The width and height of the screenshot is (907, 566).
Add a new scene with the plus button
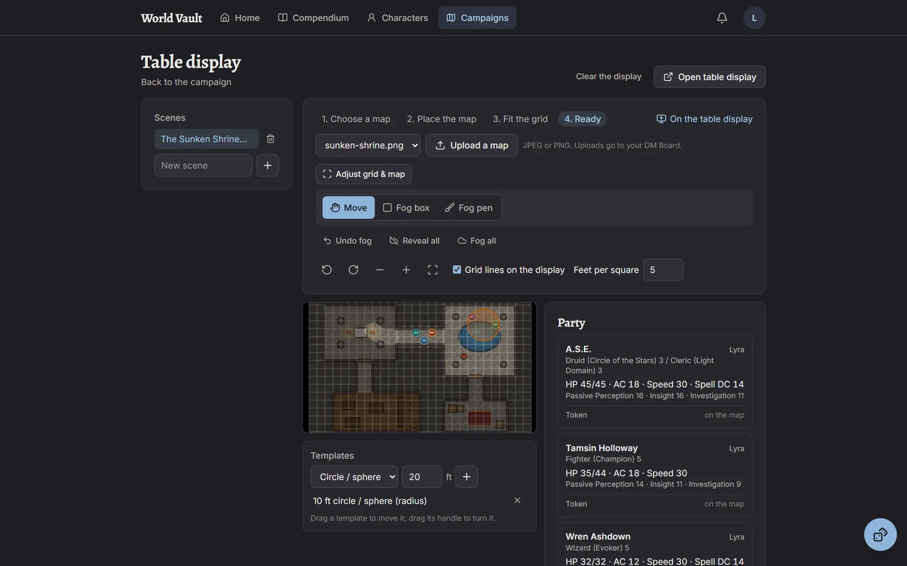pos(267,165)
